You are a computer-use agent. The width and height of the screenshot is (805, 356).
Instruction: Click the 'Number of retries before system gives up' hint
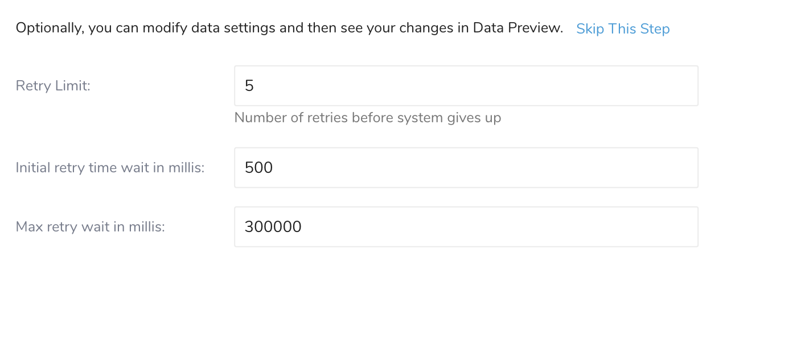point(367,118)
